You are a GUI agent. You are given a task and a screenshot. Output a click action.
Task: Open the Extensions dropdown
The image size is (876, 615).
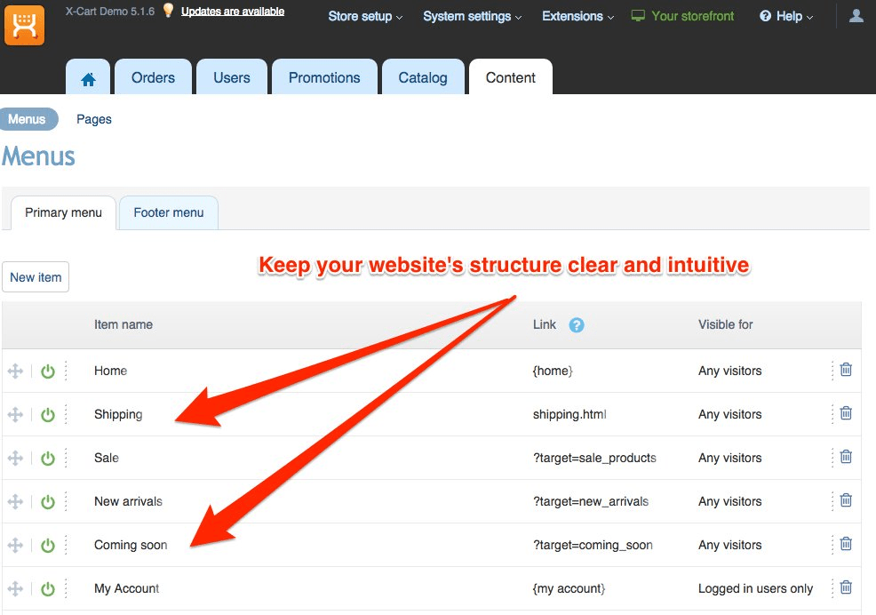pyautogui.click(x=572, y=16)
